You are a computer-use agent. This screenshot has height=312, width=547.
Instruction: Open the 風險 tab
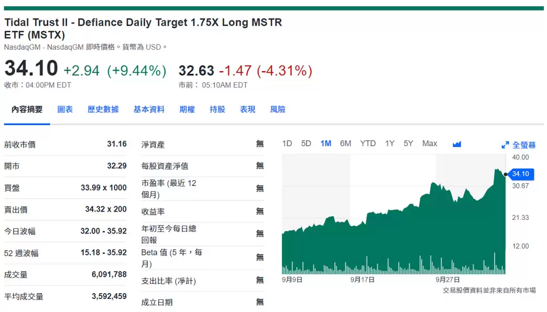[278, 109]
